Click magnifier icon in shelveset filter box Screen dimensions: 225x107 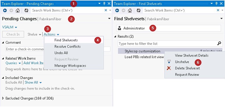pyautogui.click(x=219, y=43)
